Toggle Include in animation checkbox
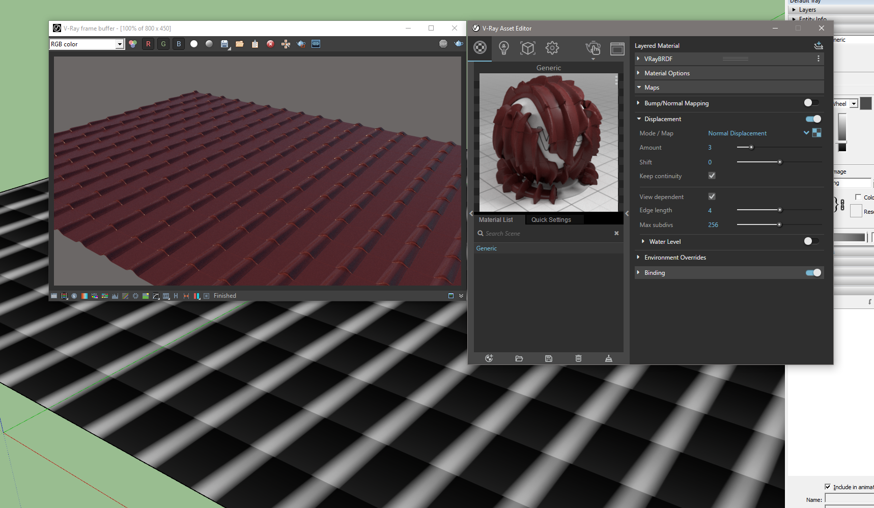The width and height of the screenshot is (874, 508). pyautogui.click(x=828, y=487)
